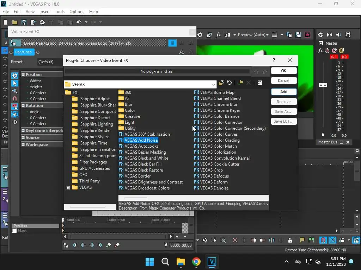
Task: Open the View menu
Action: (x=30, y=12)
